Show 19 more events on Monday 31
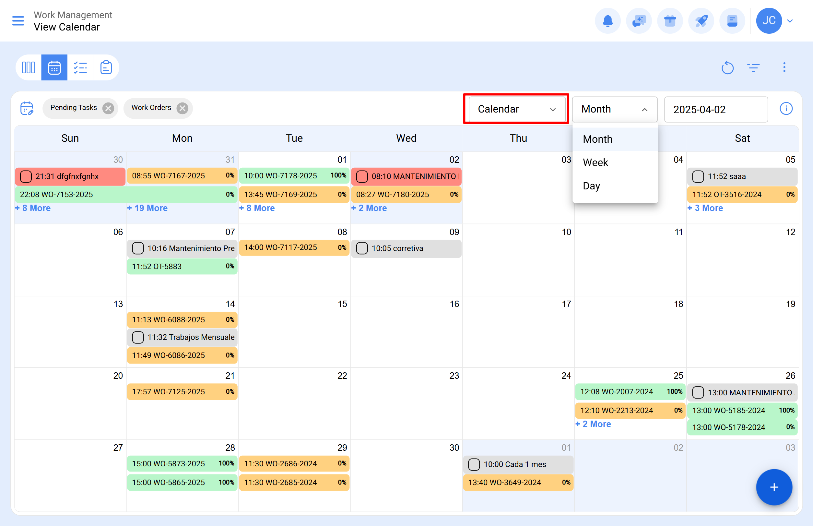813x526 pixels. [147, 208]
